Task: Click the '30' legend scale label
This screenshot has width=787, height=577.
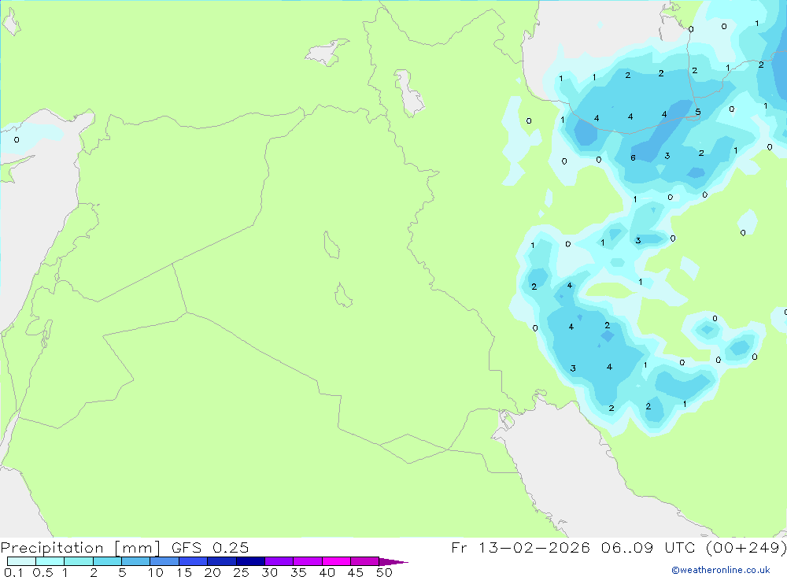Action: click(x=270, y=572)
